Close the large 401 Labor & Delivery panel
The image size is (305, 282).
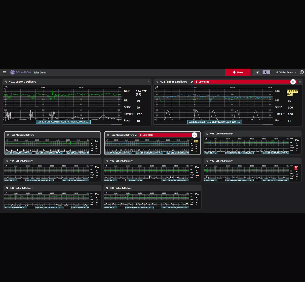pyautogui.click(x=149, y=82)
